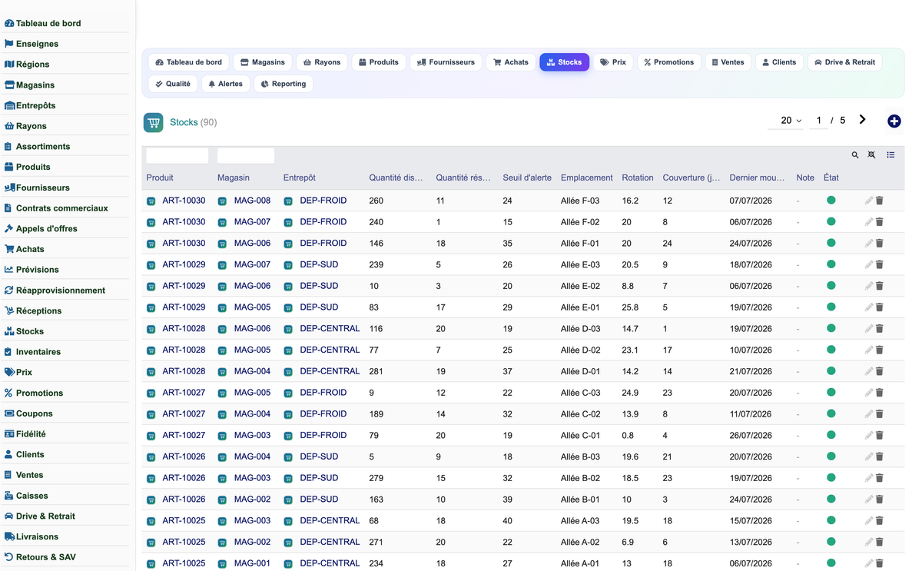Edit the ART-10030 MAG-006 stock row
This screenshot has height=571, width=922.
click(x=868, y=243)
